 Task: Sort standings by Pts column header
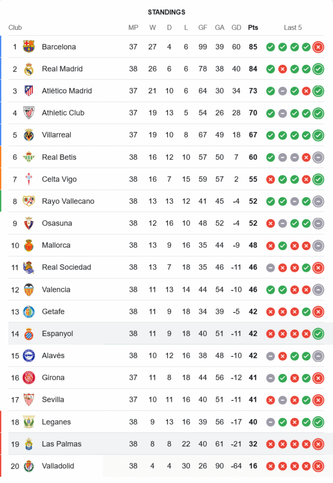click(x=253, y=28)
